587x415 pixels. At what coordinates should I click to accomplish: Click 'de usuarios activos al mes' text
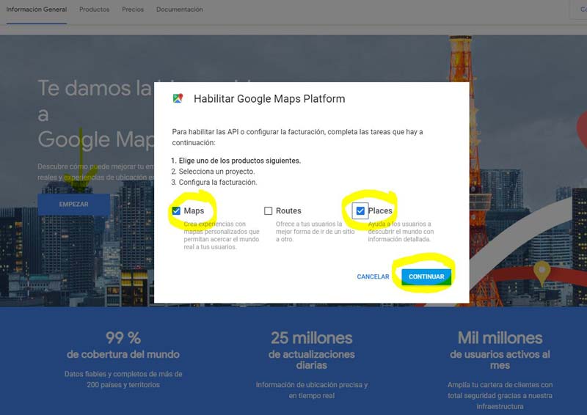500,359
